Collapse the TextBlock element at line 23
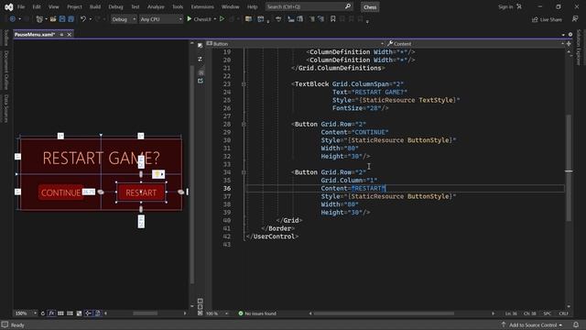Image resolution: width=586 pixels, height=330 pixels. tap(244, 84)
